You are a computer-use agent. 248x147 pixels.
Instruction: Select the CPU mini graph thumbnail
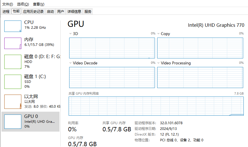13,26
